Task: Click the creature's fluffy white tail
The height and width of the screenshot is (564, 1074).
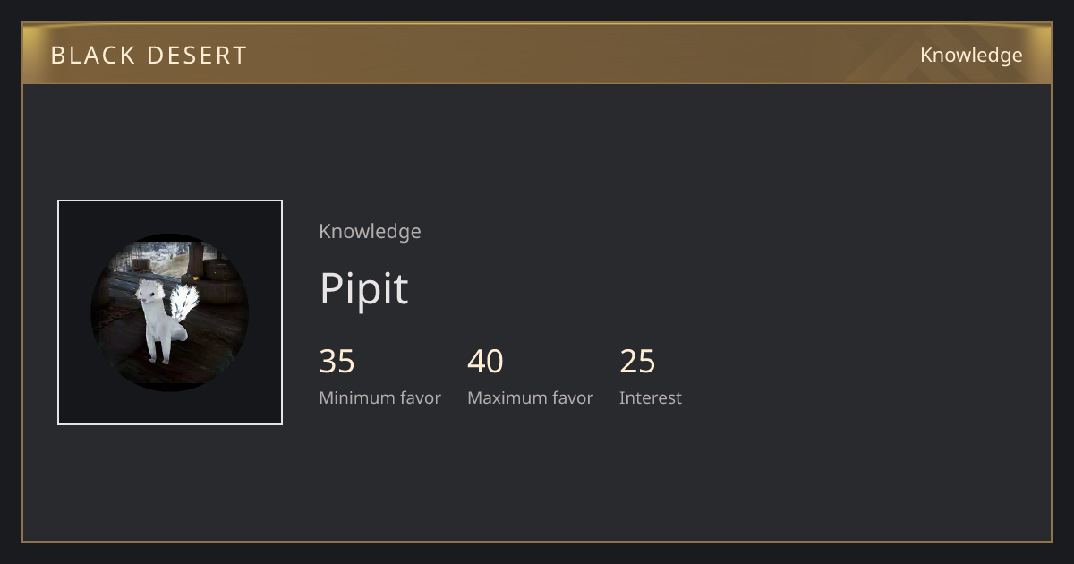Action: click(x=184, y=302)
